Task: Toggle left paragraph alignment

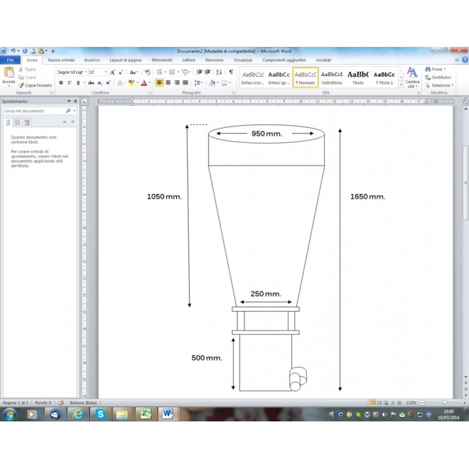Action: coord(159,82)
